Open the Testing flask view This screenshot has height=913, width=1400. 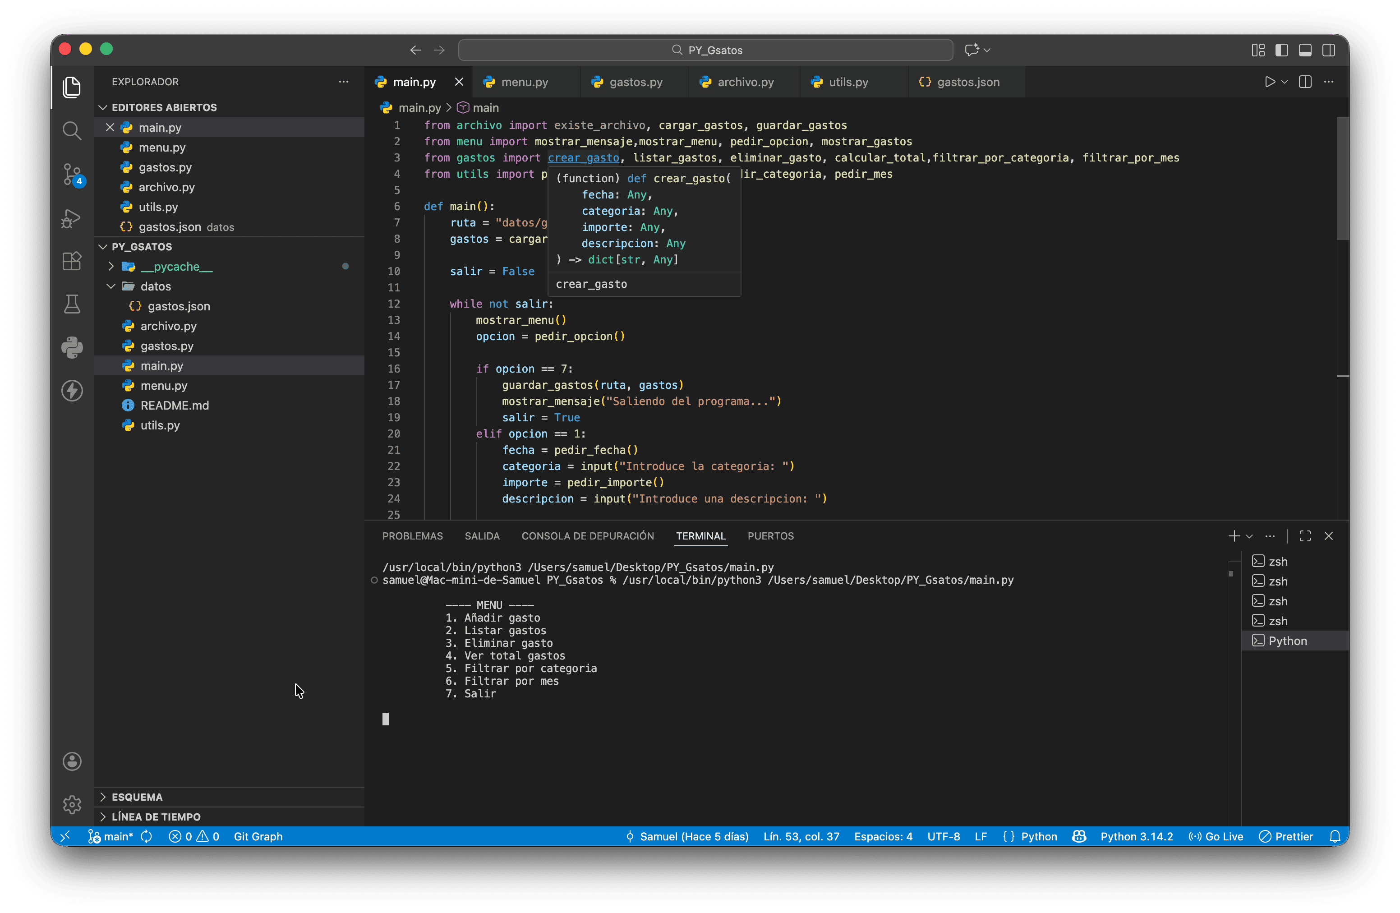72,304
